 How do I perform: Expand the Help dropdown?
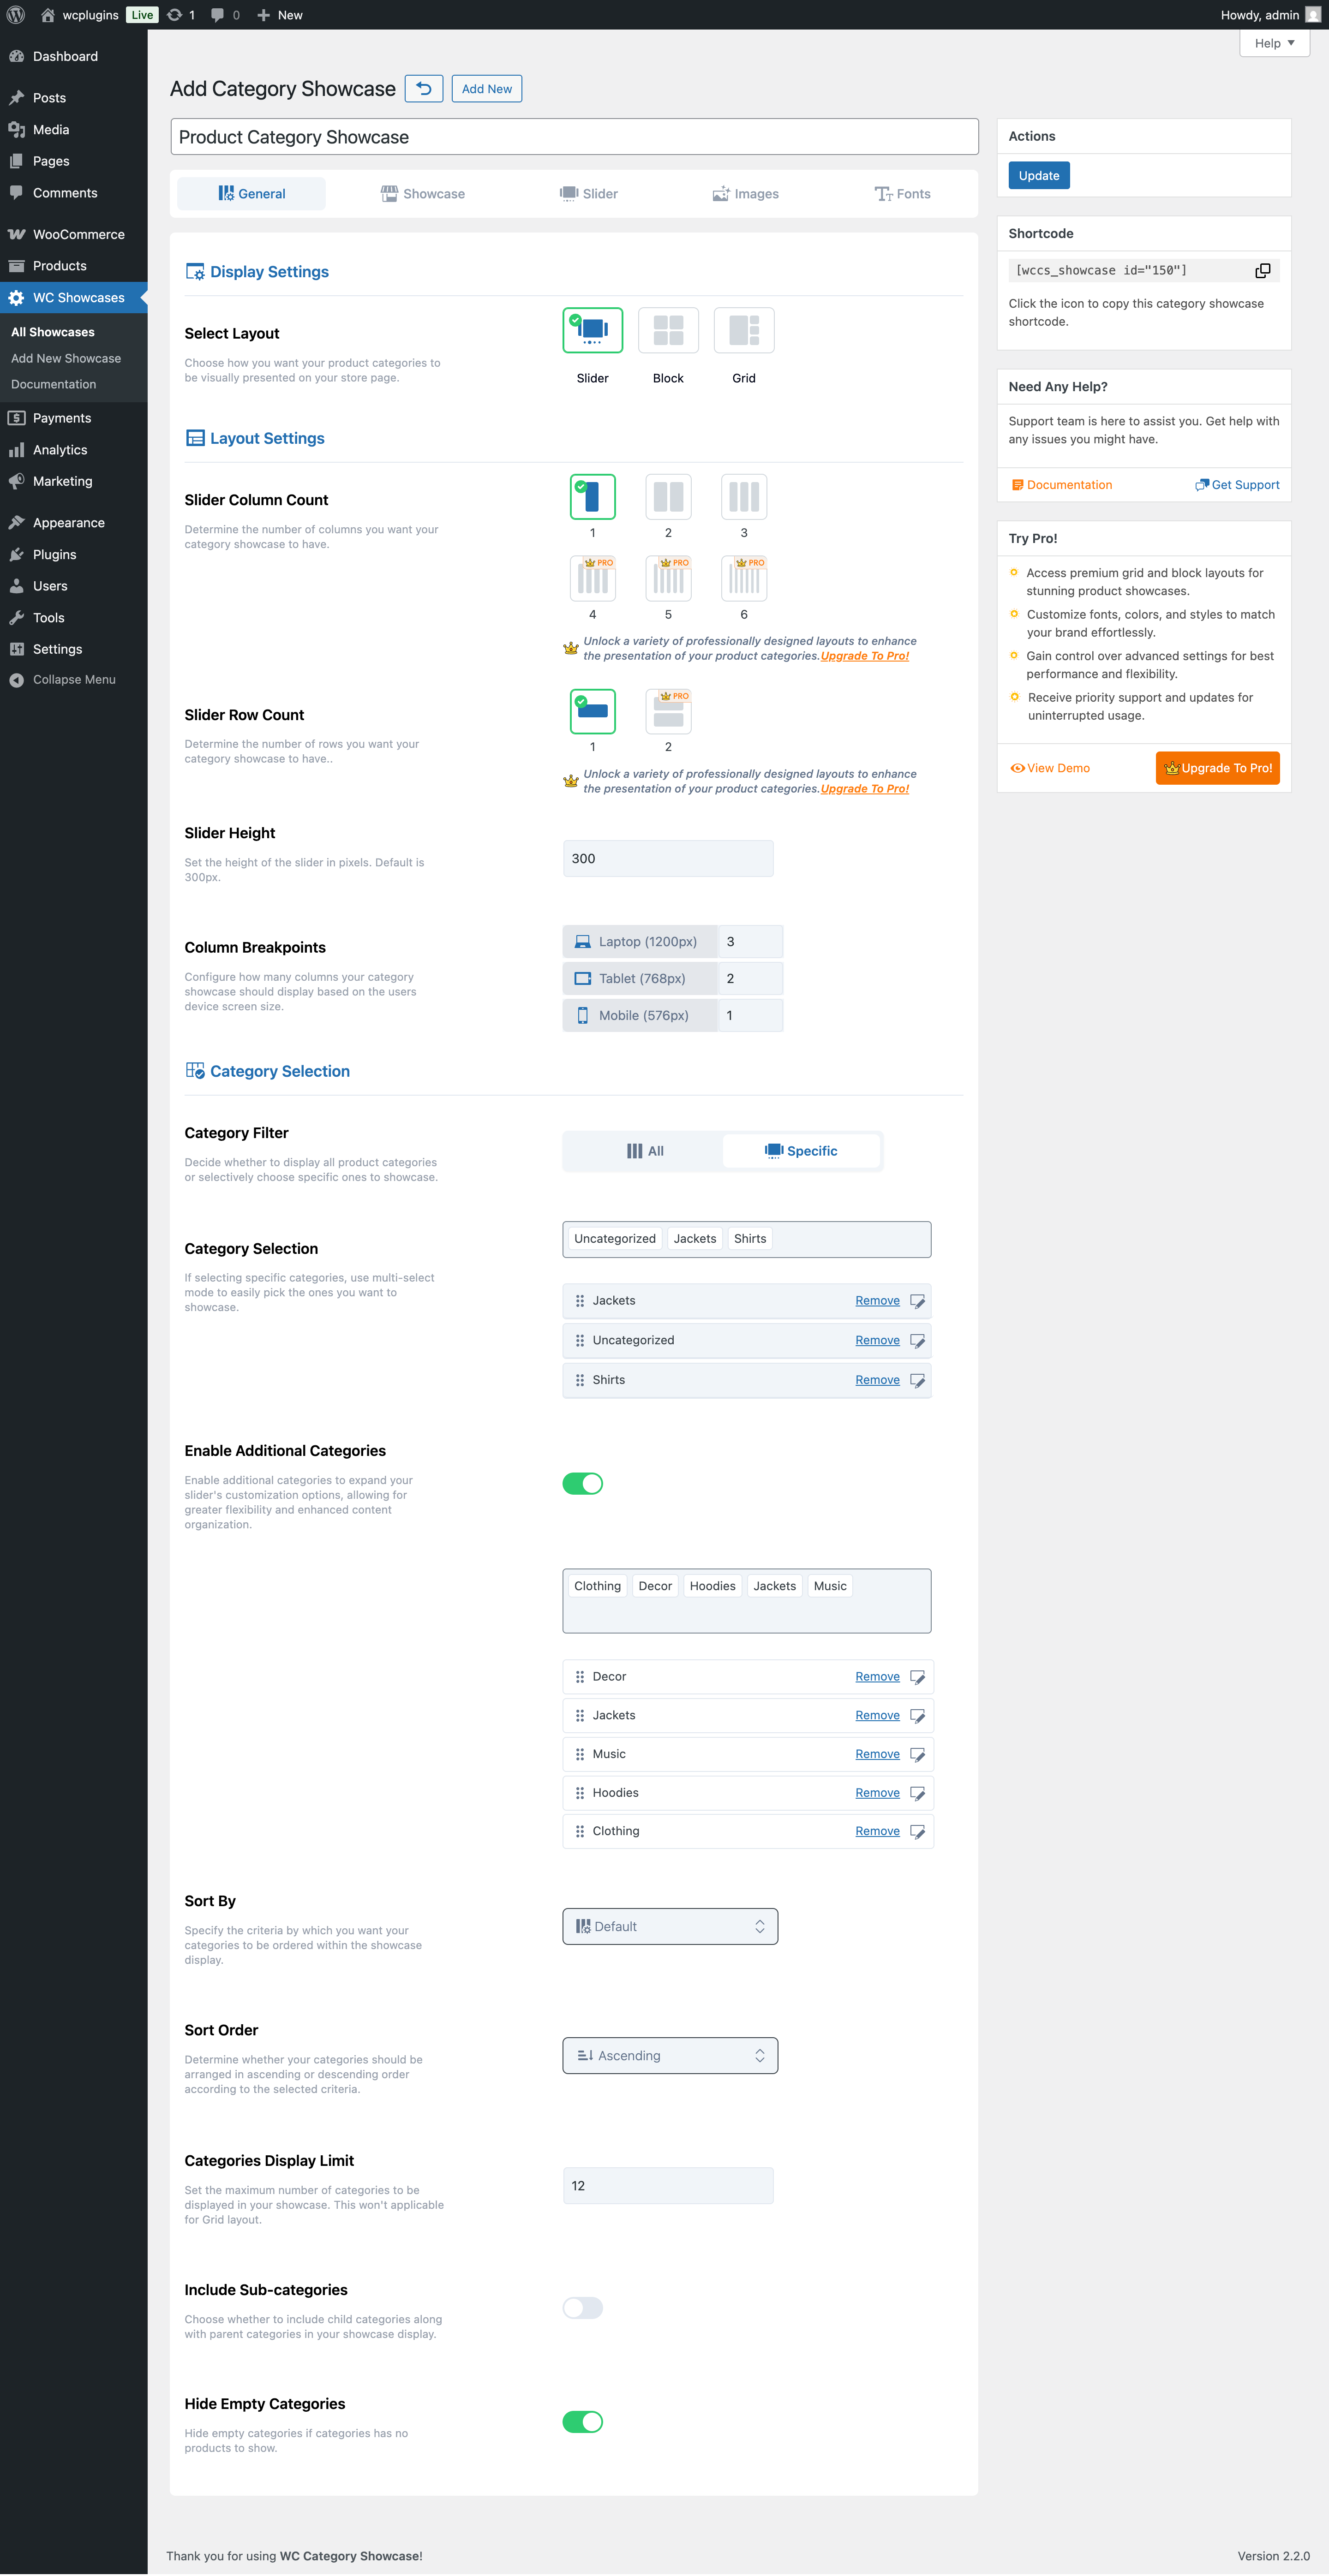coord(1274,43)
